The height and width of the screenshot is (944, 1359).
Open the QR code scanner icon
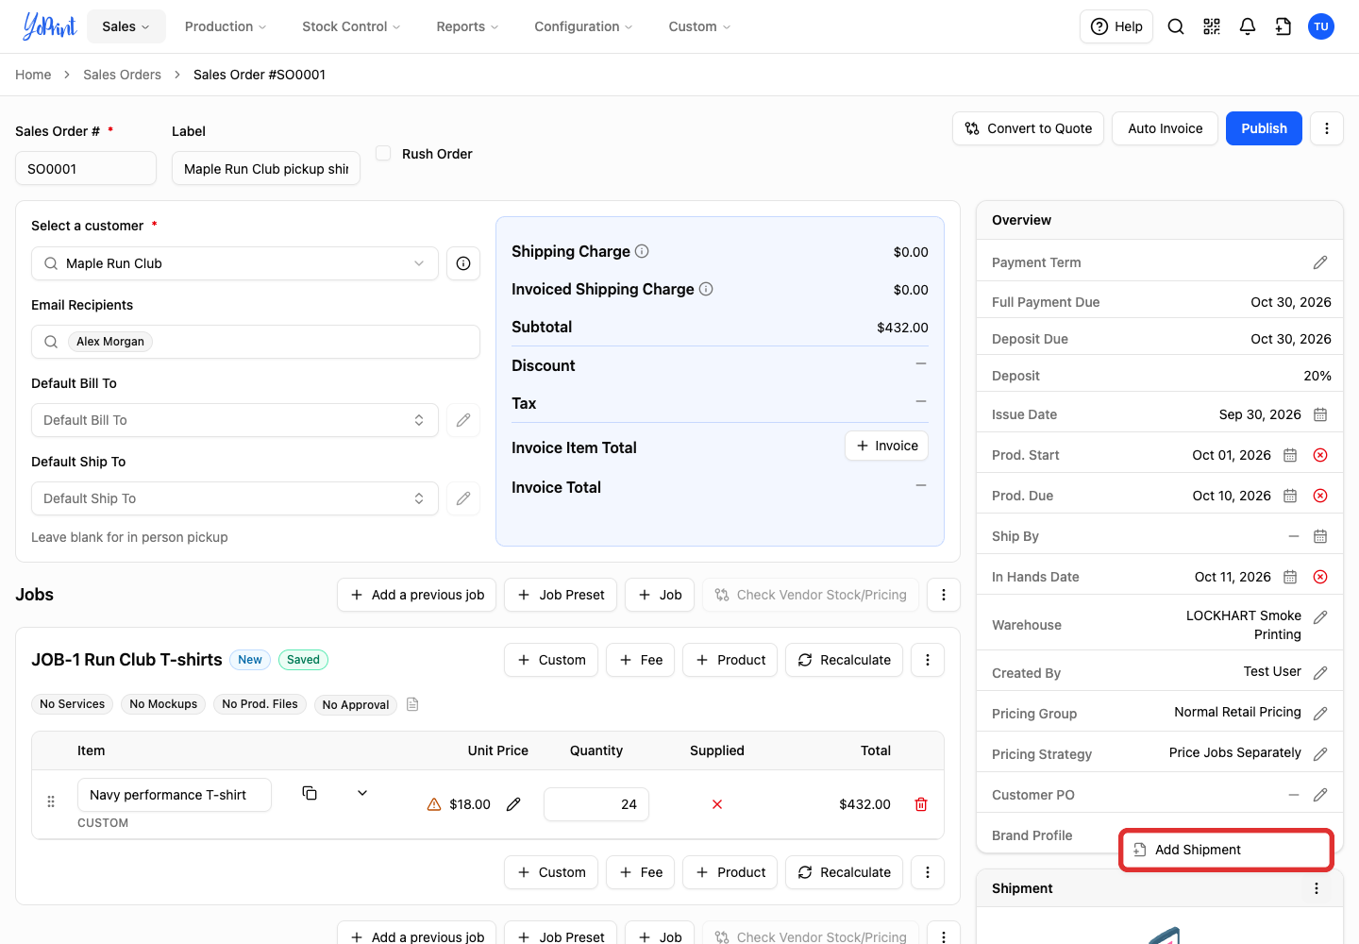[1212, 26]
